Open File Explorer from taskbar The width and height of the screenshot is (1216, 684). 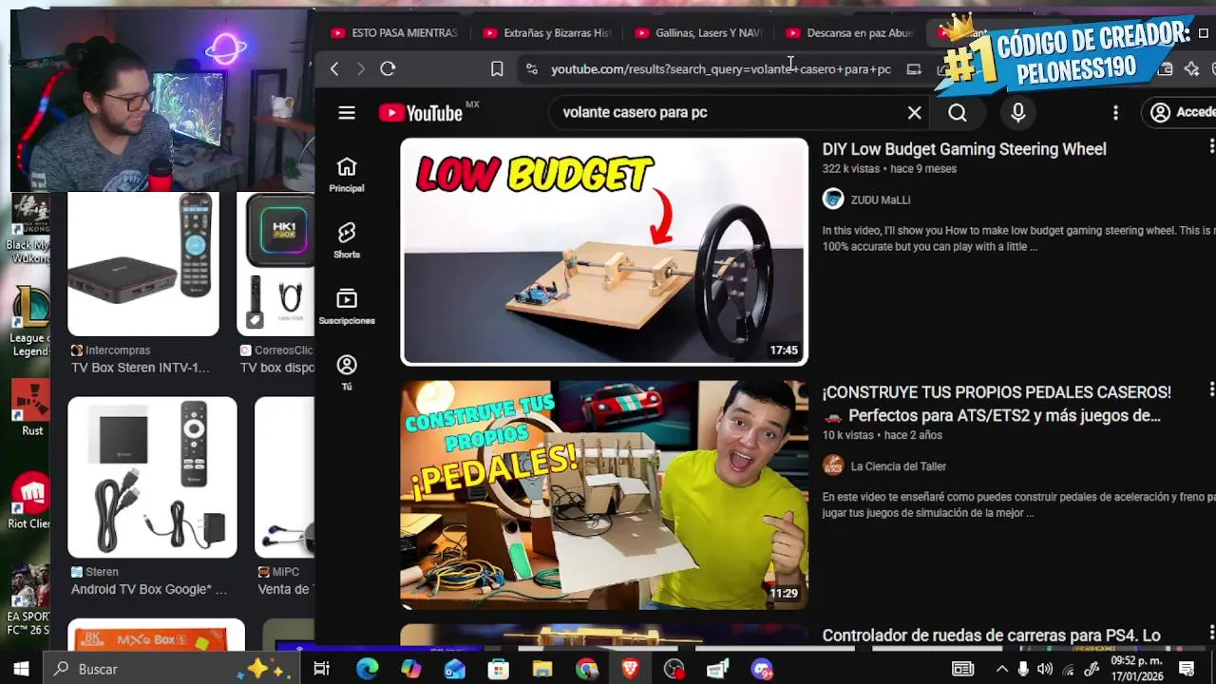541,669
